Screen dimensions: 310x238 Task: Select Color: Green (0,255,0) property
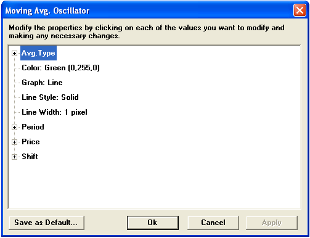60,68
